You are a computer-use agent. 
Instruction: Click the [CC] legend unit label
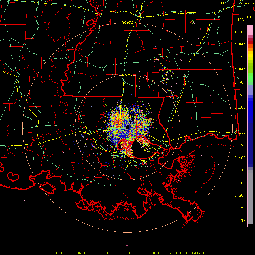pyautogui.click(x=242, y=20)
